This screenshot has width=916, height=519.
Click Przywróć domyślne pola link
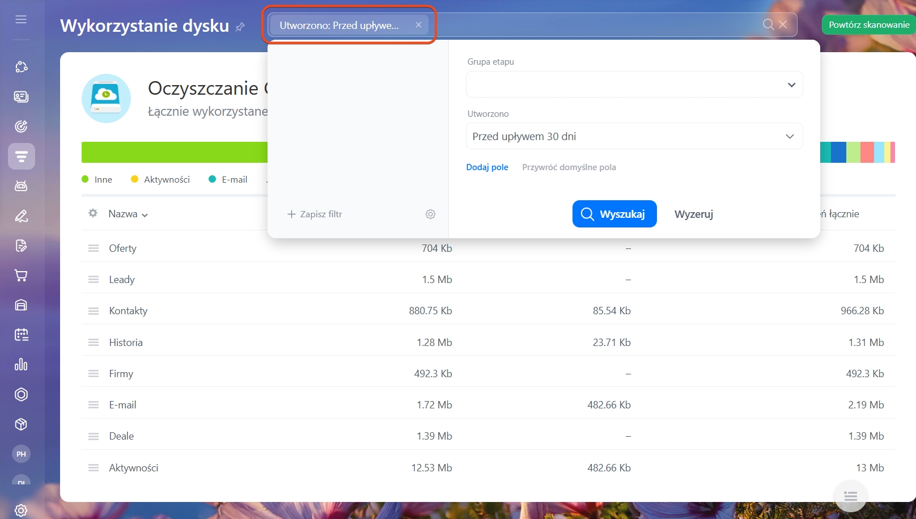569,167
